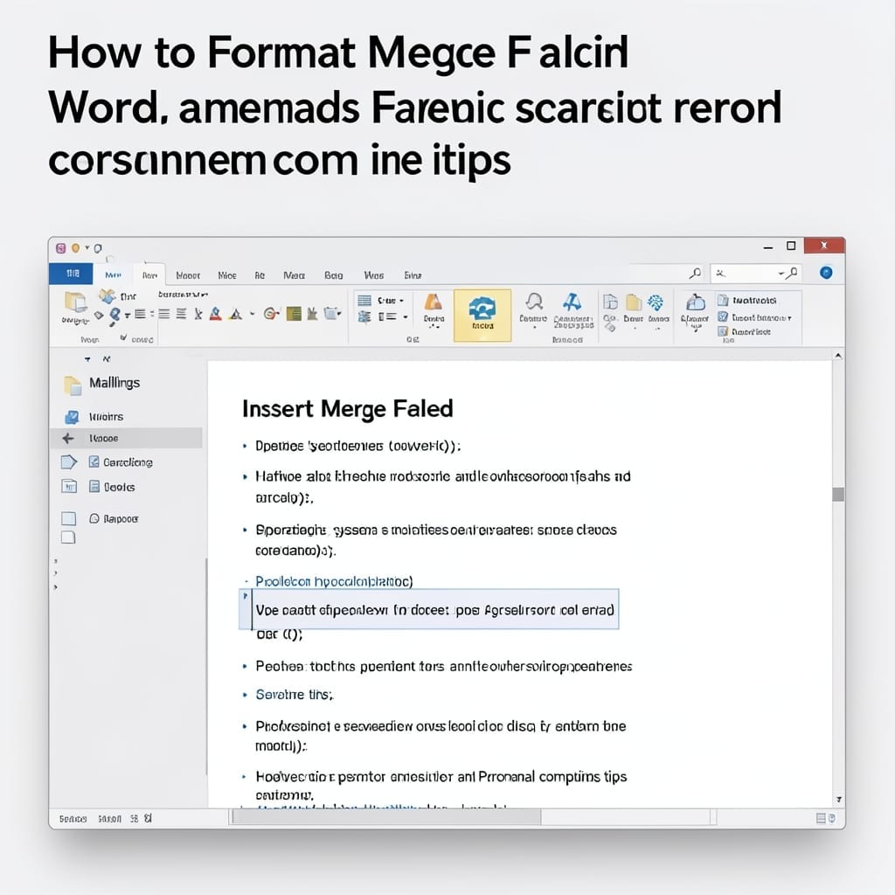Screen dimensions: 895x895
Task: Open the dropdown on the second right-ribbon list item
Action: point(789,318)
